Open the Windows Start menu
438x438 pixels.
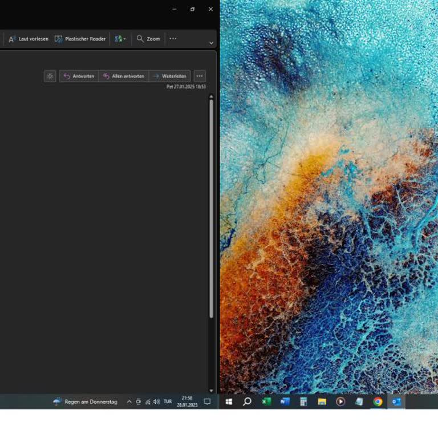coord(229,402)
